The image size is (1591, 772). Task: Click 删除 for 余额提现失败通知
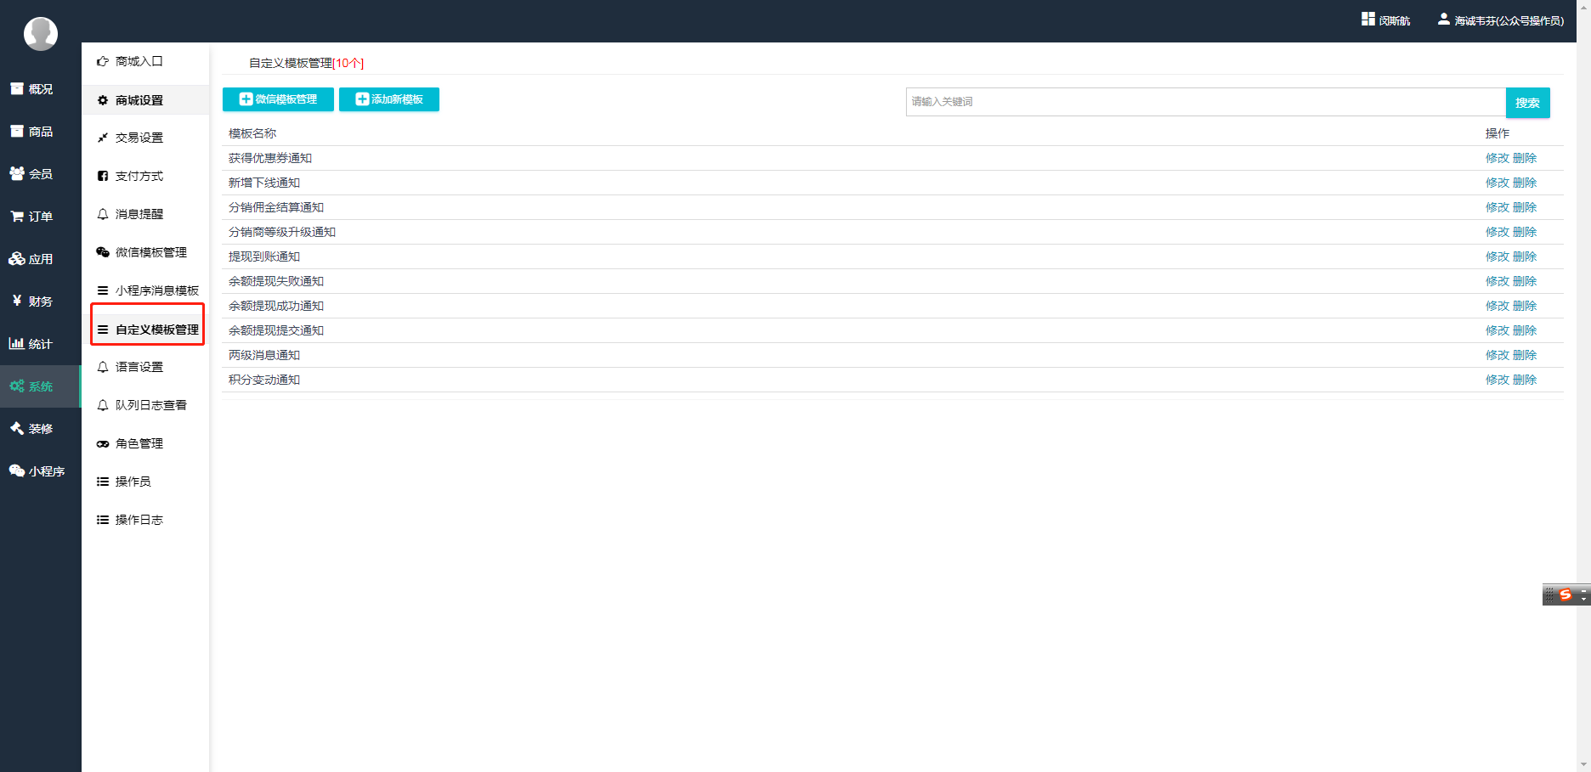click(1525, 281)
